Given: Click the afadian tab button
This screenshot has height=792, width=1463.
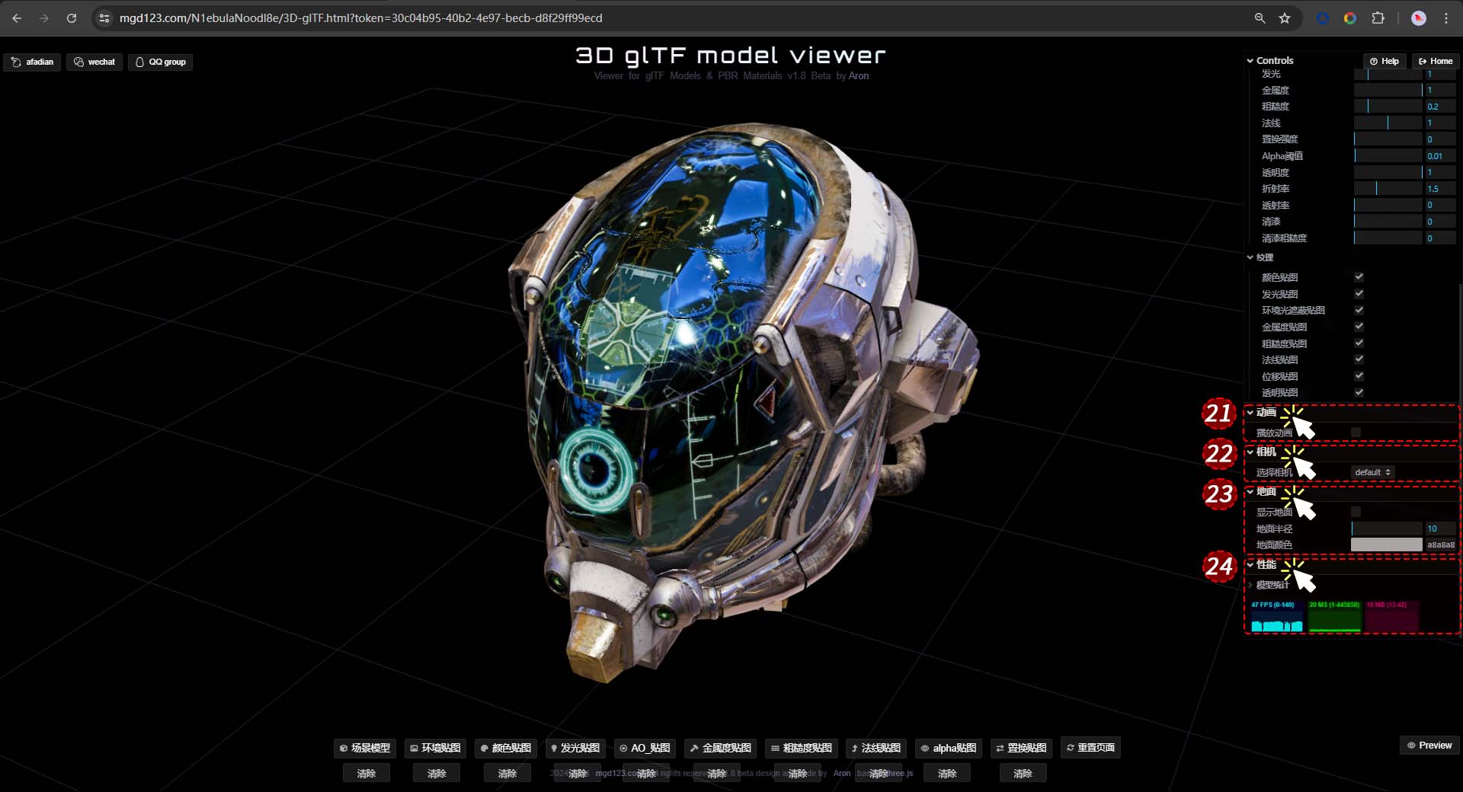Looking at the screenshot, I should coord(33,62).
